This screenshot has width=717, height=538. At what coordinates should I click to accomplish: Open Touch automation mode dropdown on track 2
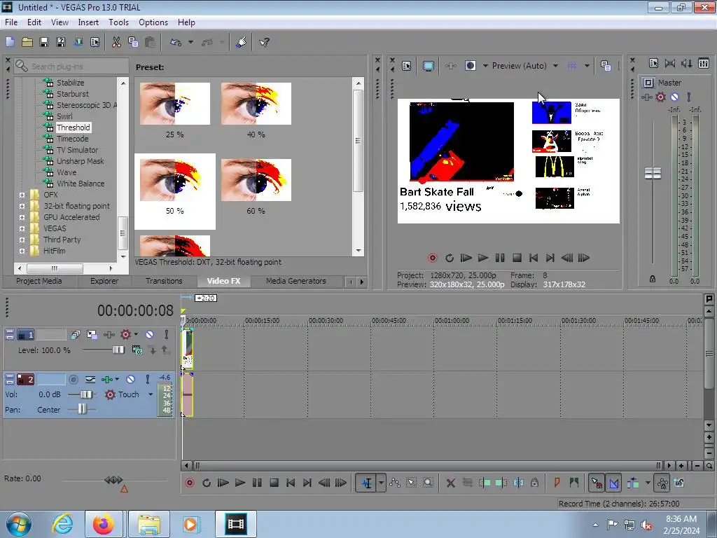151,394
